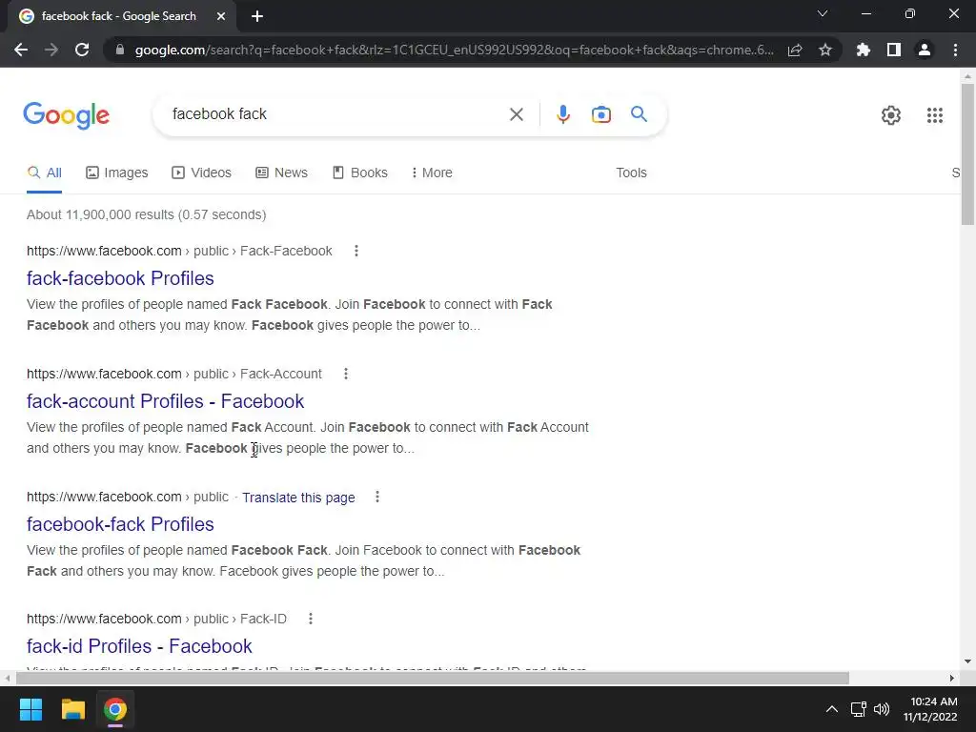976x732 pixels.
Task: Open the volume control in tray
Action: click(x=882, y=709)
